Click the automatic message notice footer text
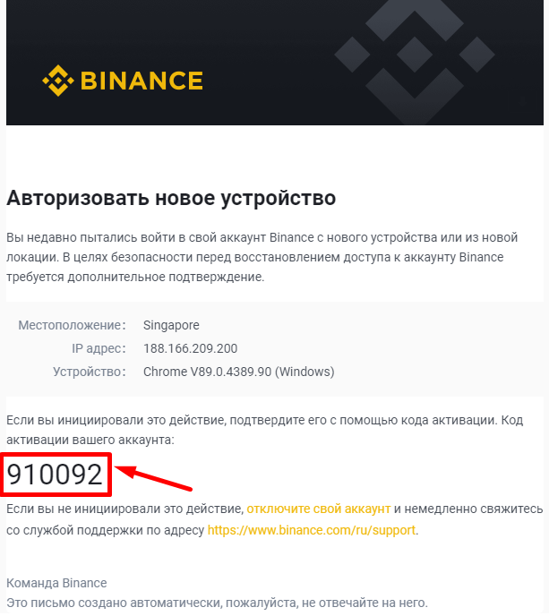 pos(217,603)
